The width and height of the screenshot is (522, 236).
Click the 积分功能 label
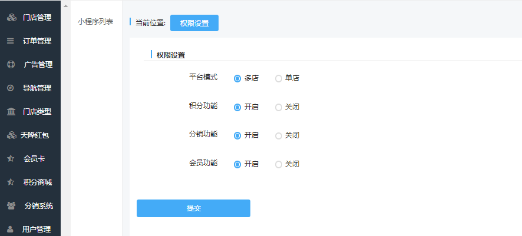pyautogui.click(x=203, y=106)
